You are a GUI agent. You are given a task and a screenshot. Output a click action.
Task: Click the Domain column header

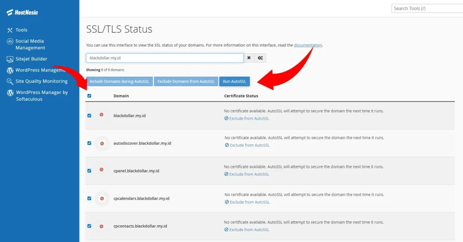tap(121, 96)
